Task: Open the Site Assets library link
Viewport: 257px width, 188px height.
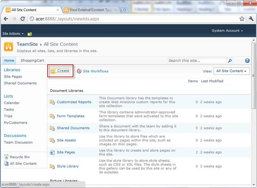Action: [x=66, y=140]
